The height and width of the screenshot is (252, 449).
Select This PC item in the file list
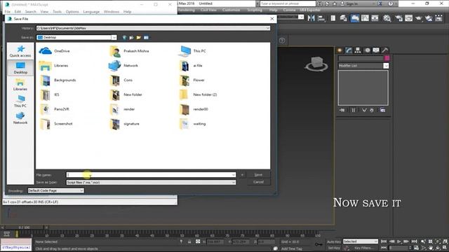(x=193, y=51)
